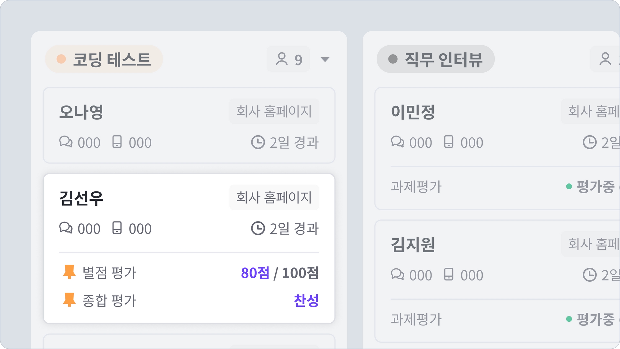This screenshot has width=620, height=349.
Task: Click the person count icon in 코딩 테스트
Action: (x=282, y=59)
